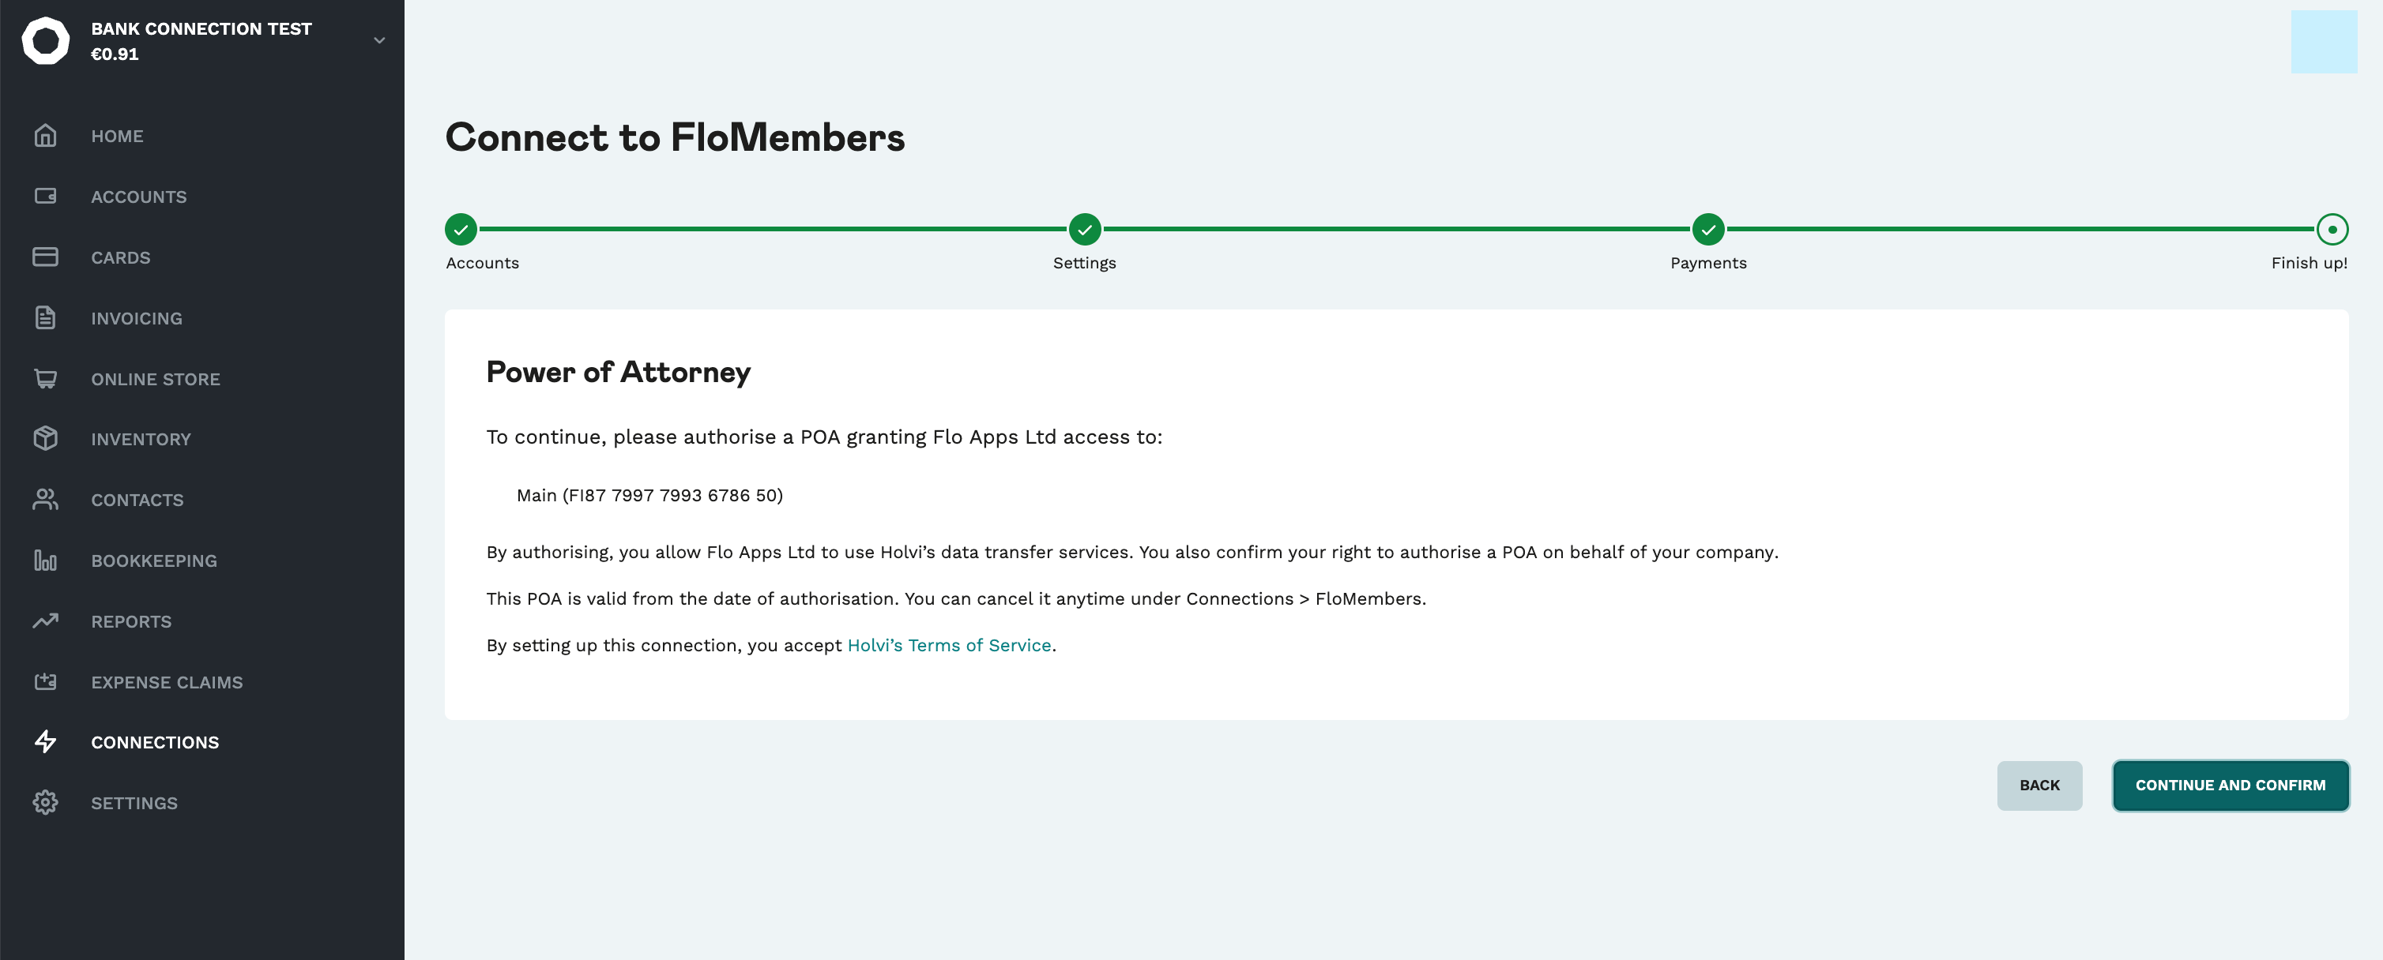Open the Invoicing document icon
The image size is (2383, 960).
point(45,318)
